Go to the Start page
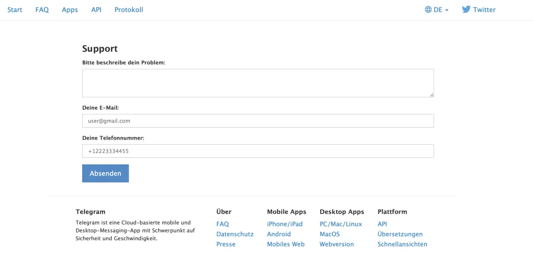Image resolution: width=533 pixels, height=274 pixels. click(x=15, y=9)
